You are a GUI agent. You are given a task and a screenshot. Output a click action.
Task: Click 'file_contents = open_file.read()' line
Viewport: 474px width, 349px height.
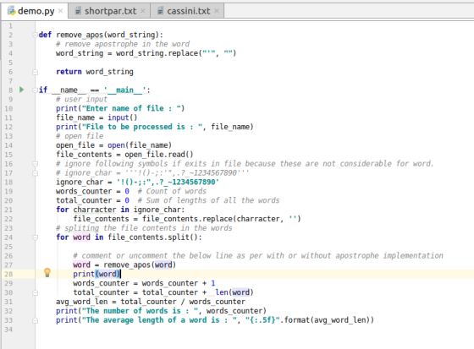click(124, 155)
